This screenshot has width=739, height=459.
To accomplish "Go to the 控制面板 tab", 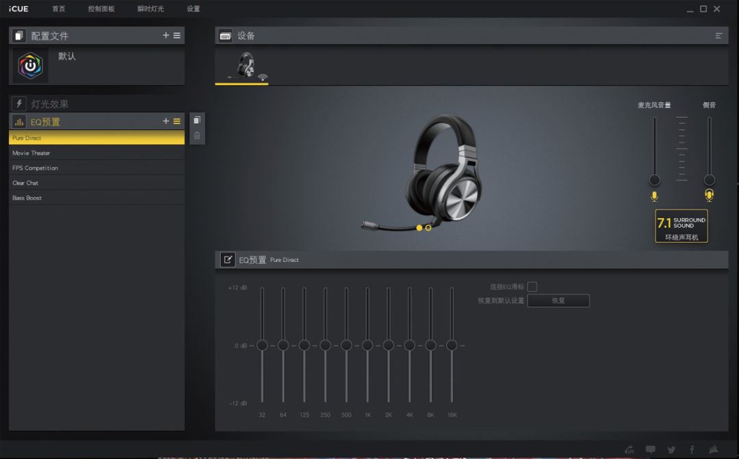I will (101, 9).
